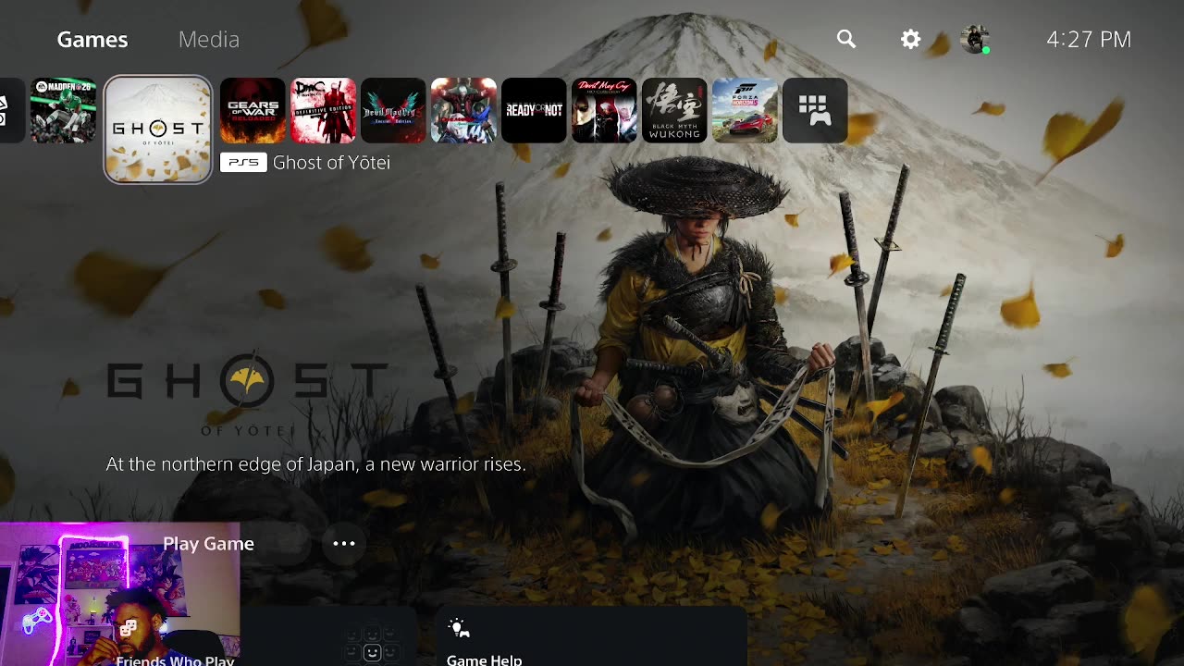
Task: Open the user profile avatar
Action: [975, 39]
